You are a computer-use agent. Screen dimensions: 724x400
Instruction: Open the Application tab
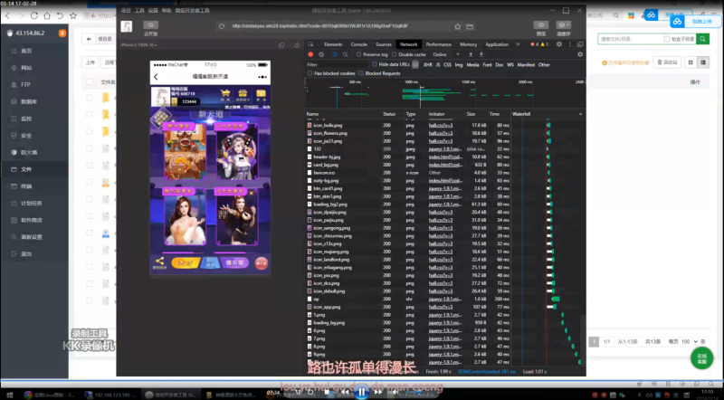click(x=497, y=44)
